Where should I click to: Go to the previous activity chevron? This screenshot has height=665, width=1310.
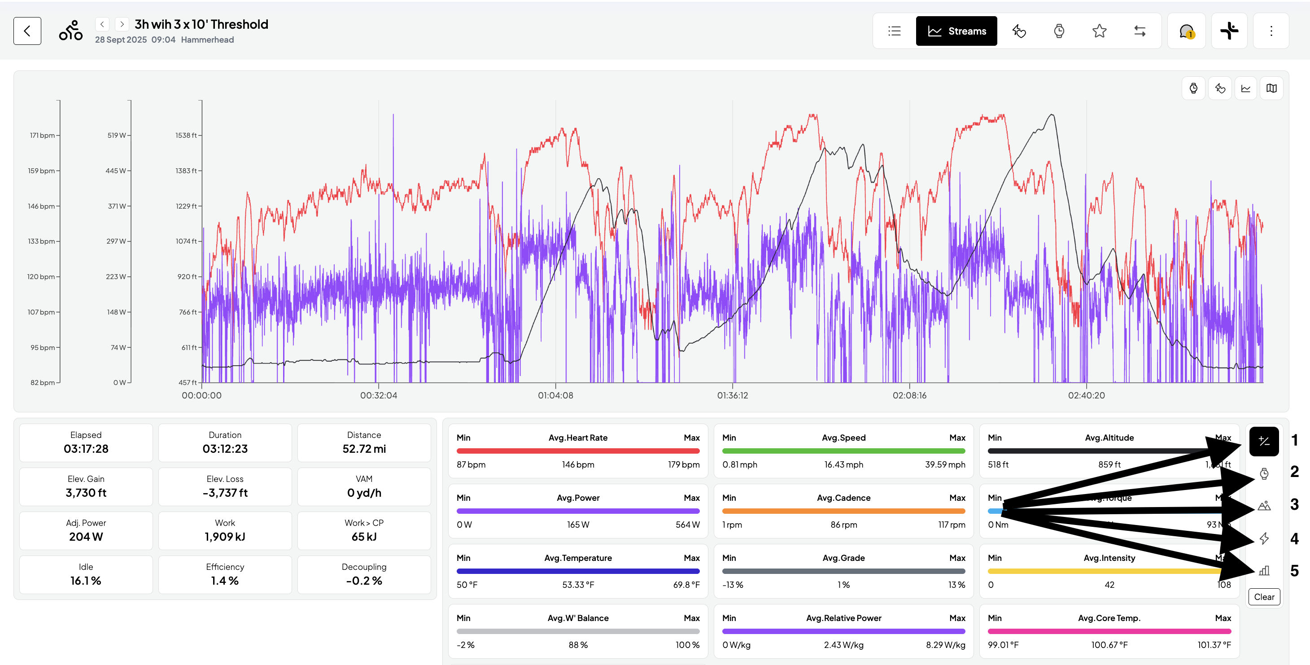point(102,24)
